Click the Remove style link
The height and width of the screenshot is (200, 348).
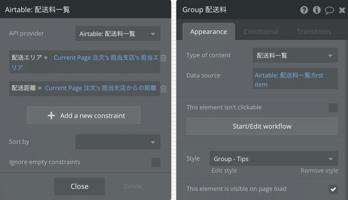pyautogui.click(x=319, y=171)
